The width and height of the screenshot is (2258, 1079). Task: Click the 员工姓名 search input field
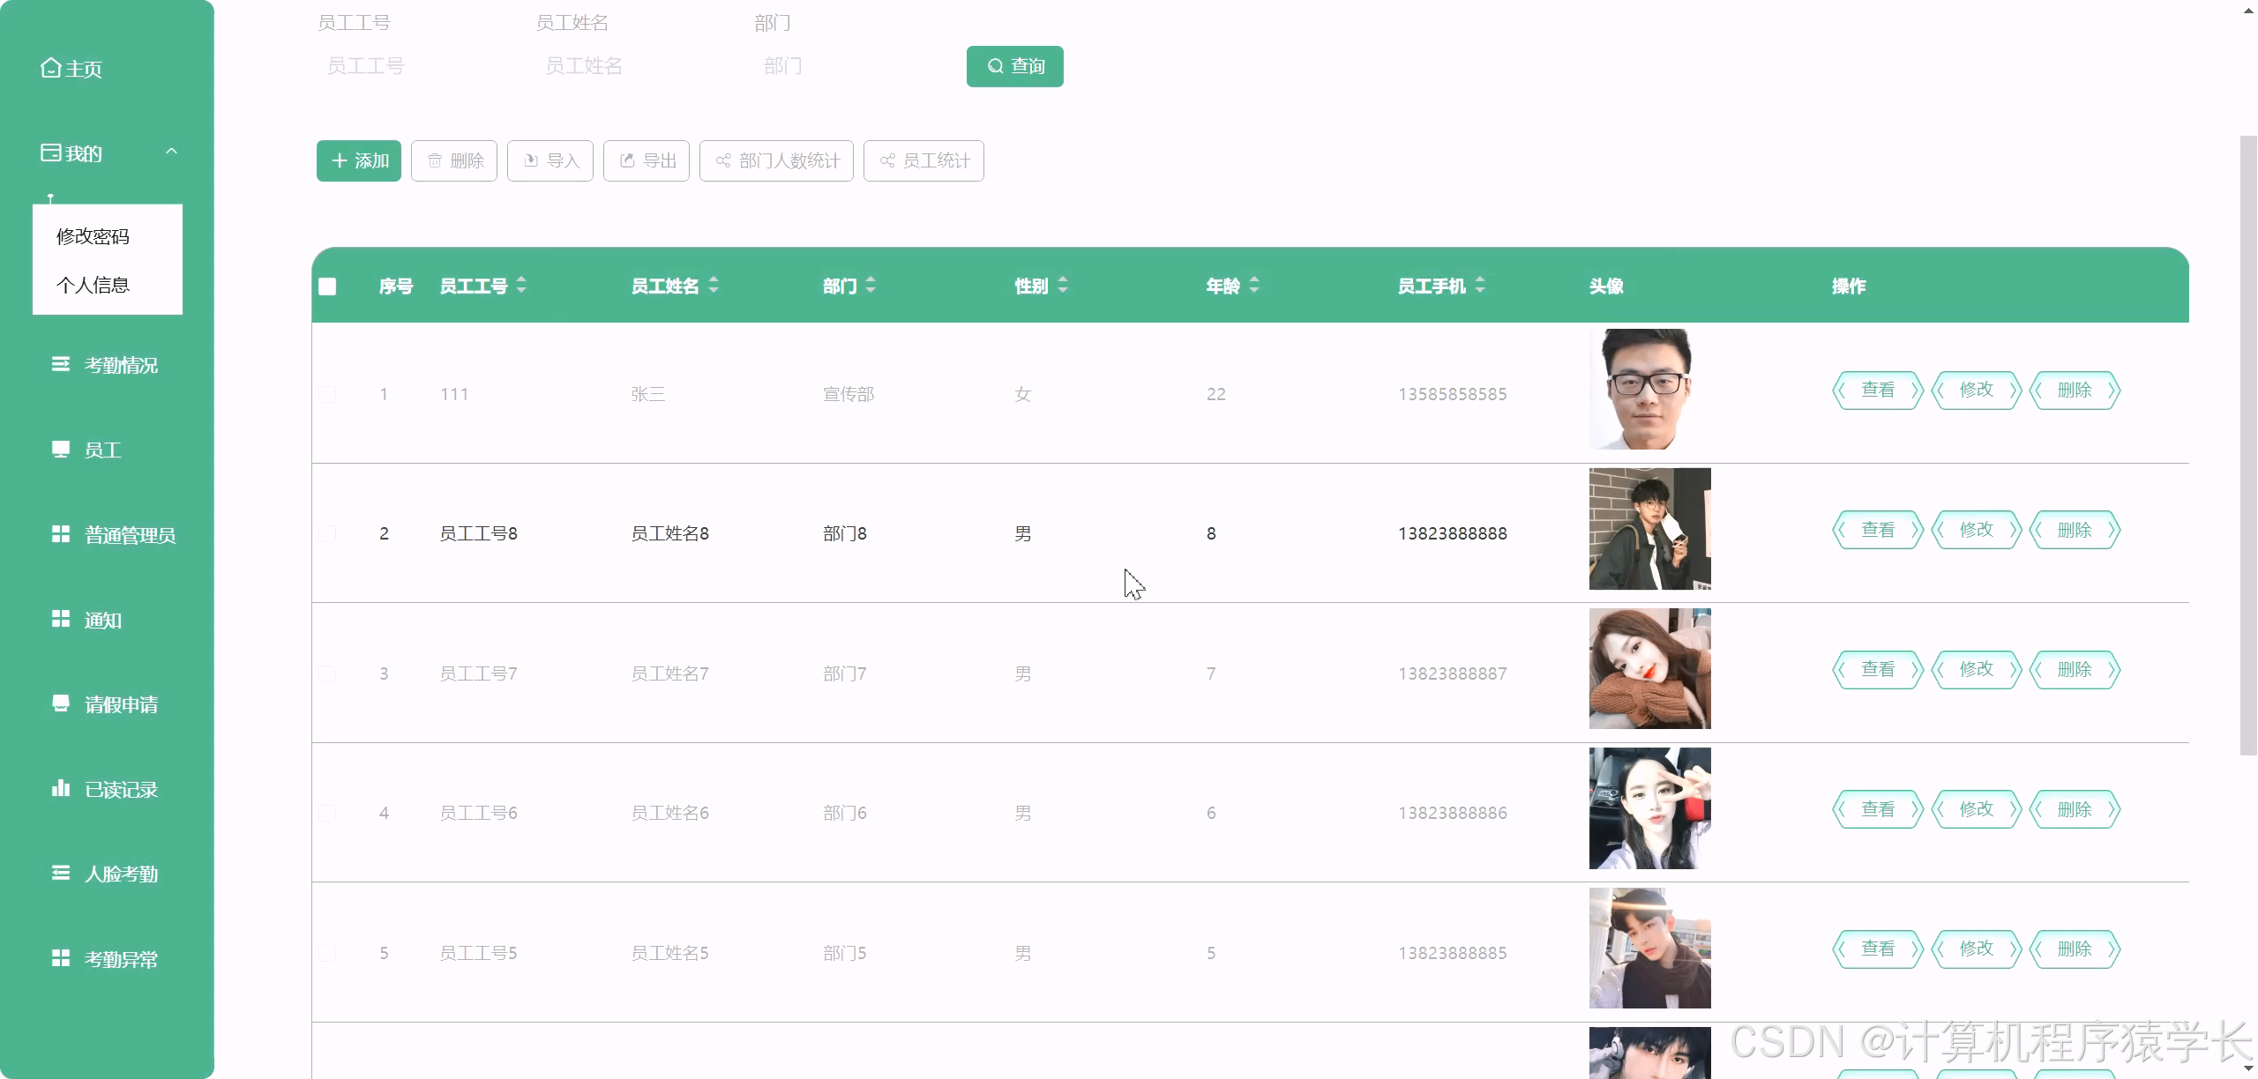coord(617,66)
